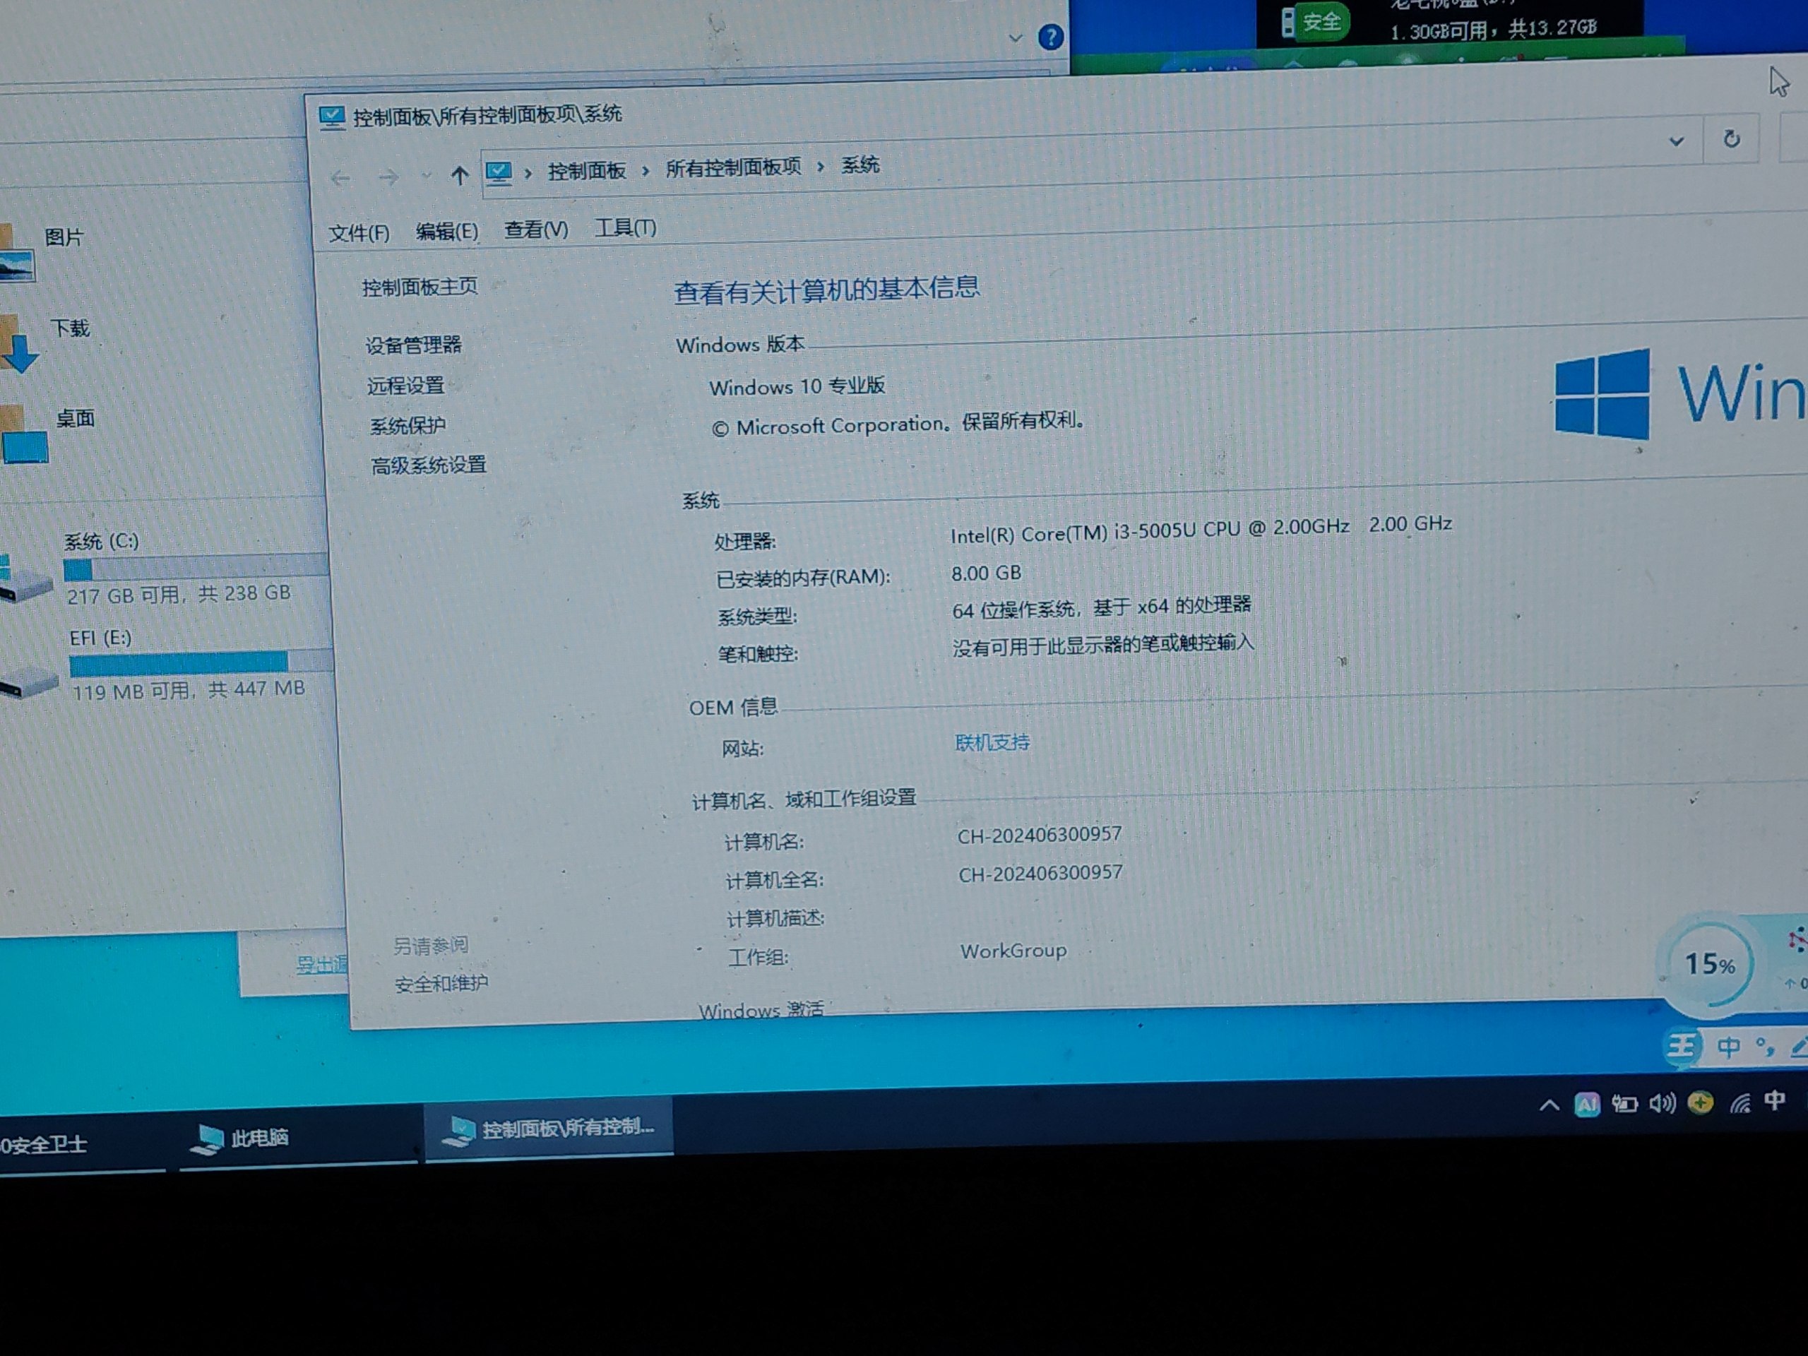Image resolution: width=1808 pixels, height=1356 pixels.
Task: Select 控制面板 breadcrumb in address bar
Action: (x=587, y=171)
